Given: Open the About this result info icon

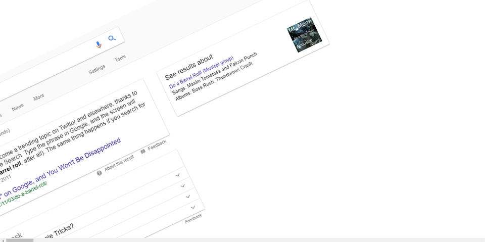Looking at the screenshot, I should point(99,173).
